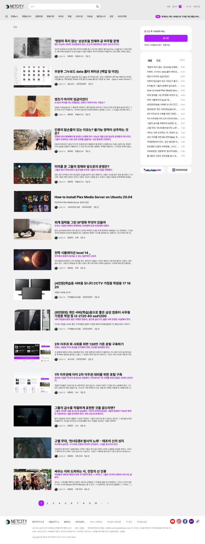205x544 pixels.
Task: Open the hamburger menu icon
Action: tap(6, 16)
